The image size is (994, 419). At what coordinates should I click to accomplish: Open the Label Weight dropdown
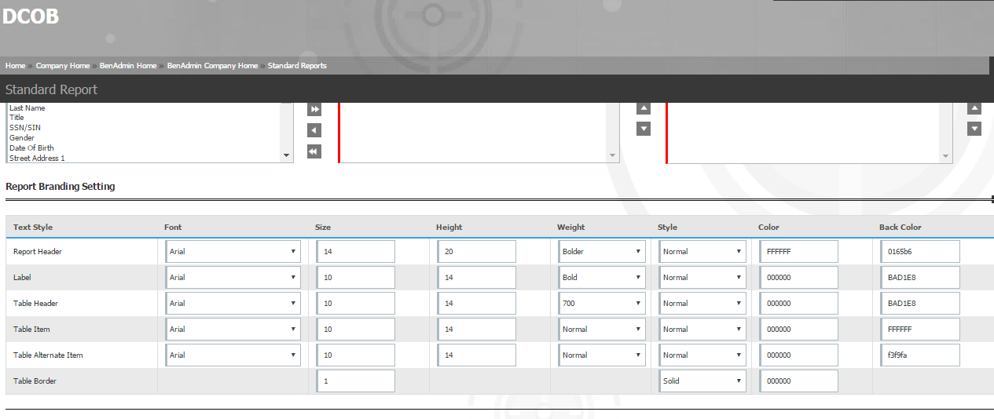tap(602, 278)
